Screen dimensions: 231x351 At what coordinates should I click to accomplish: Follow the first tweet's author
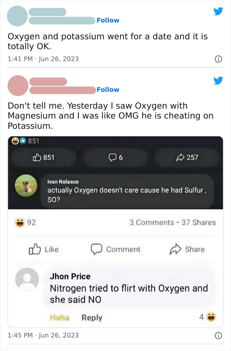(x=108, y=20)
